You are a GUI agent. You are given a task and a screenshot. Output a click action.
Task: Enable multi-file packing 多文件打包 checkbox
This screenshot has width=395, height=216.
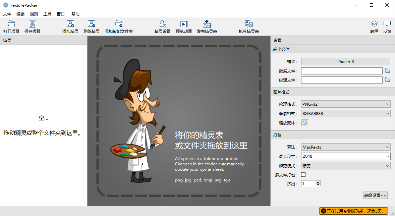303,174
